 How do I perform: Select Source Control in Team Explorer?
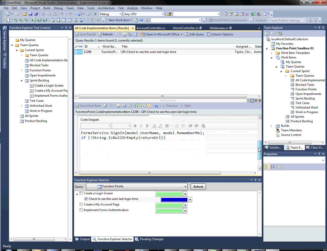[x=291, y=135]
